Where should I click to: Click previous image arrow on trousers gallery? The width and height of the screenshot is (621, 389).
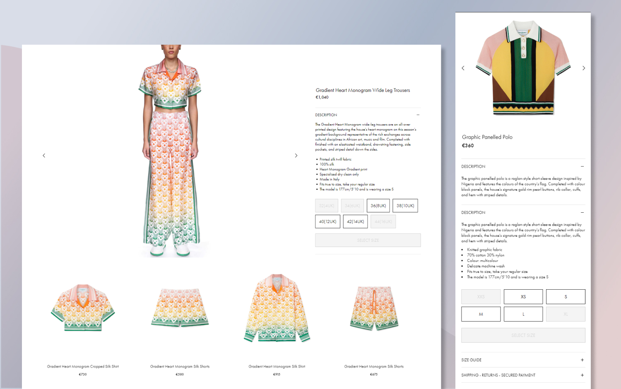[44, 156]
